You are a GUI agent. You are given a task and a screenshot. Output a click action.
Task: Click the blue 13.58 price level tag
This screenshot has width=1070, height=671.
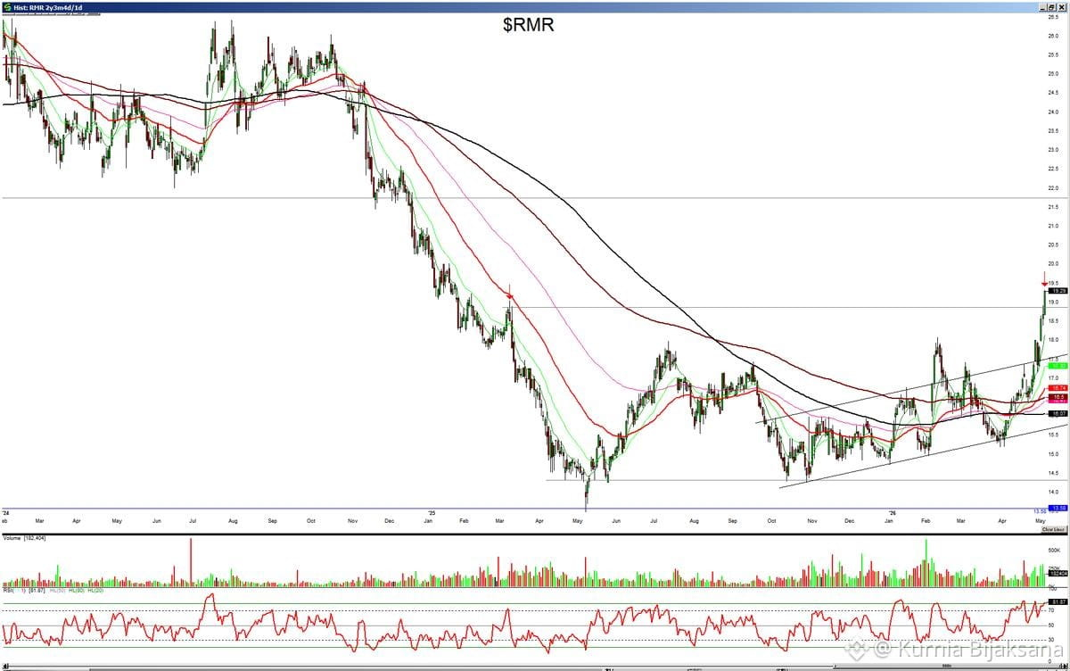1058,508
